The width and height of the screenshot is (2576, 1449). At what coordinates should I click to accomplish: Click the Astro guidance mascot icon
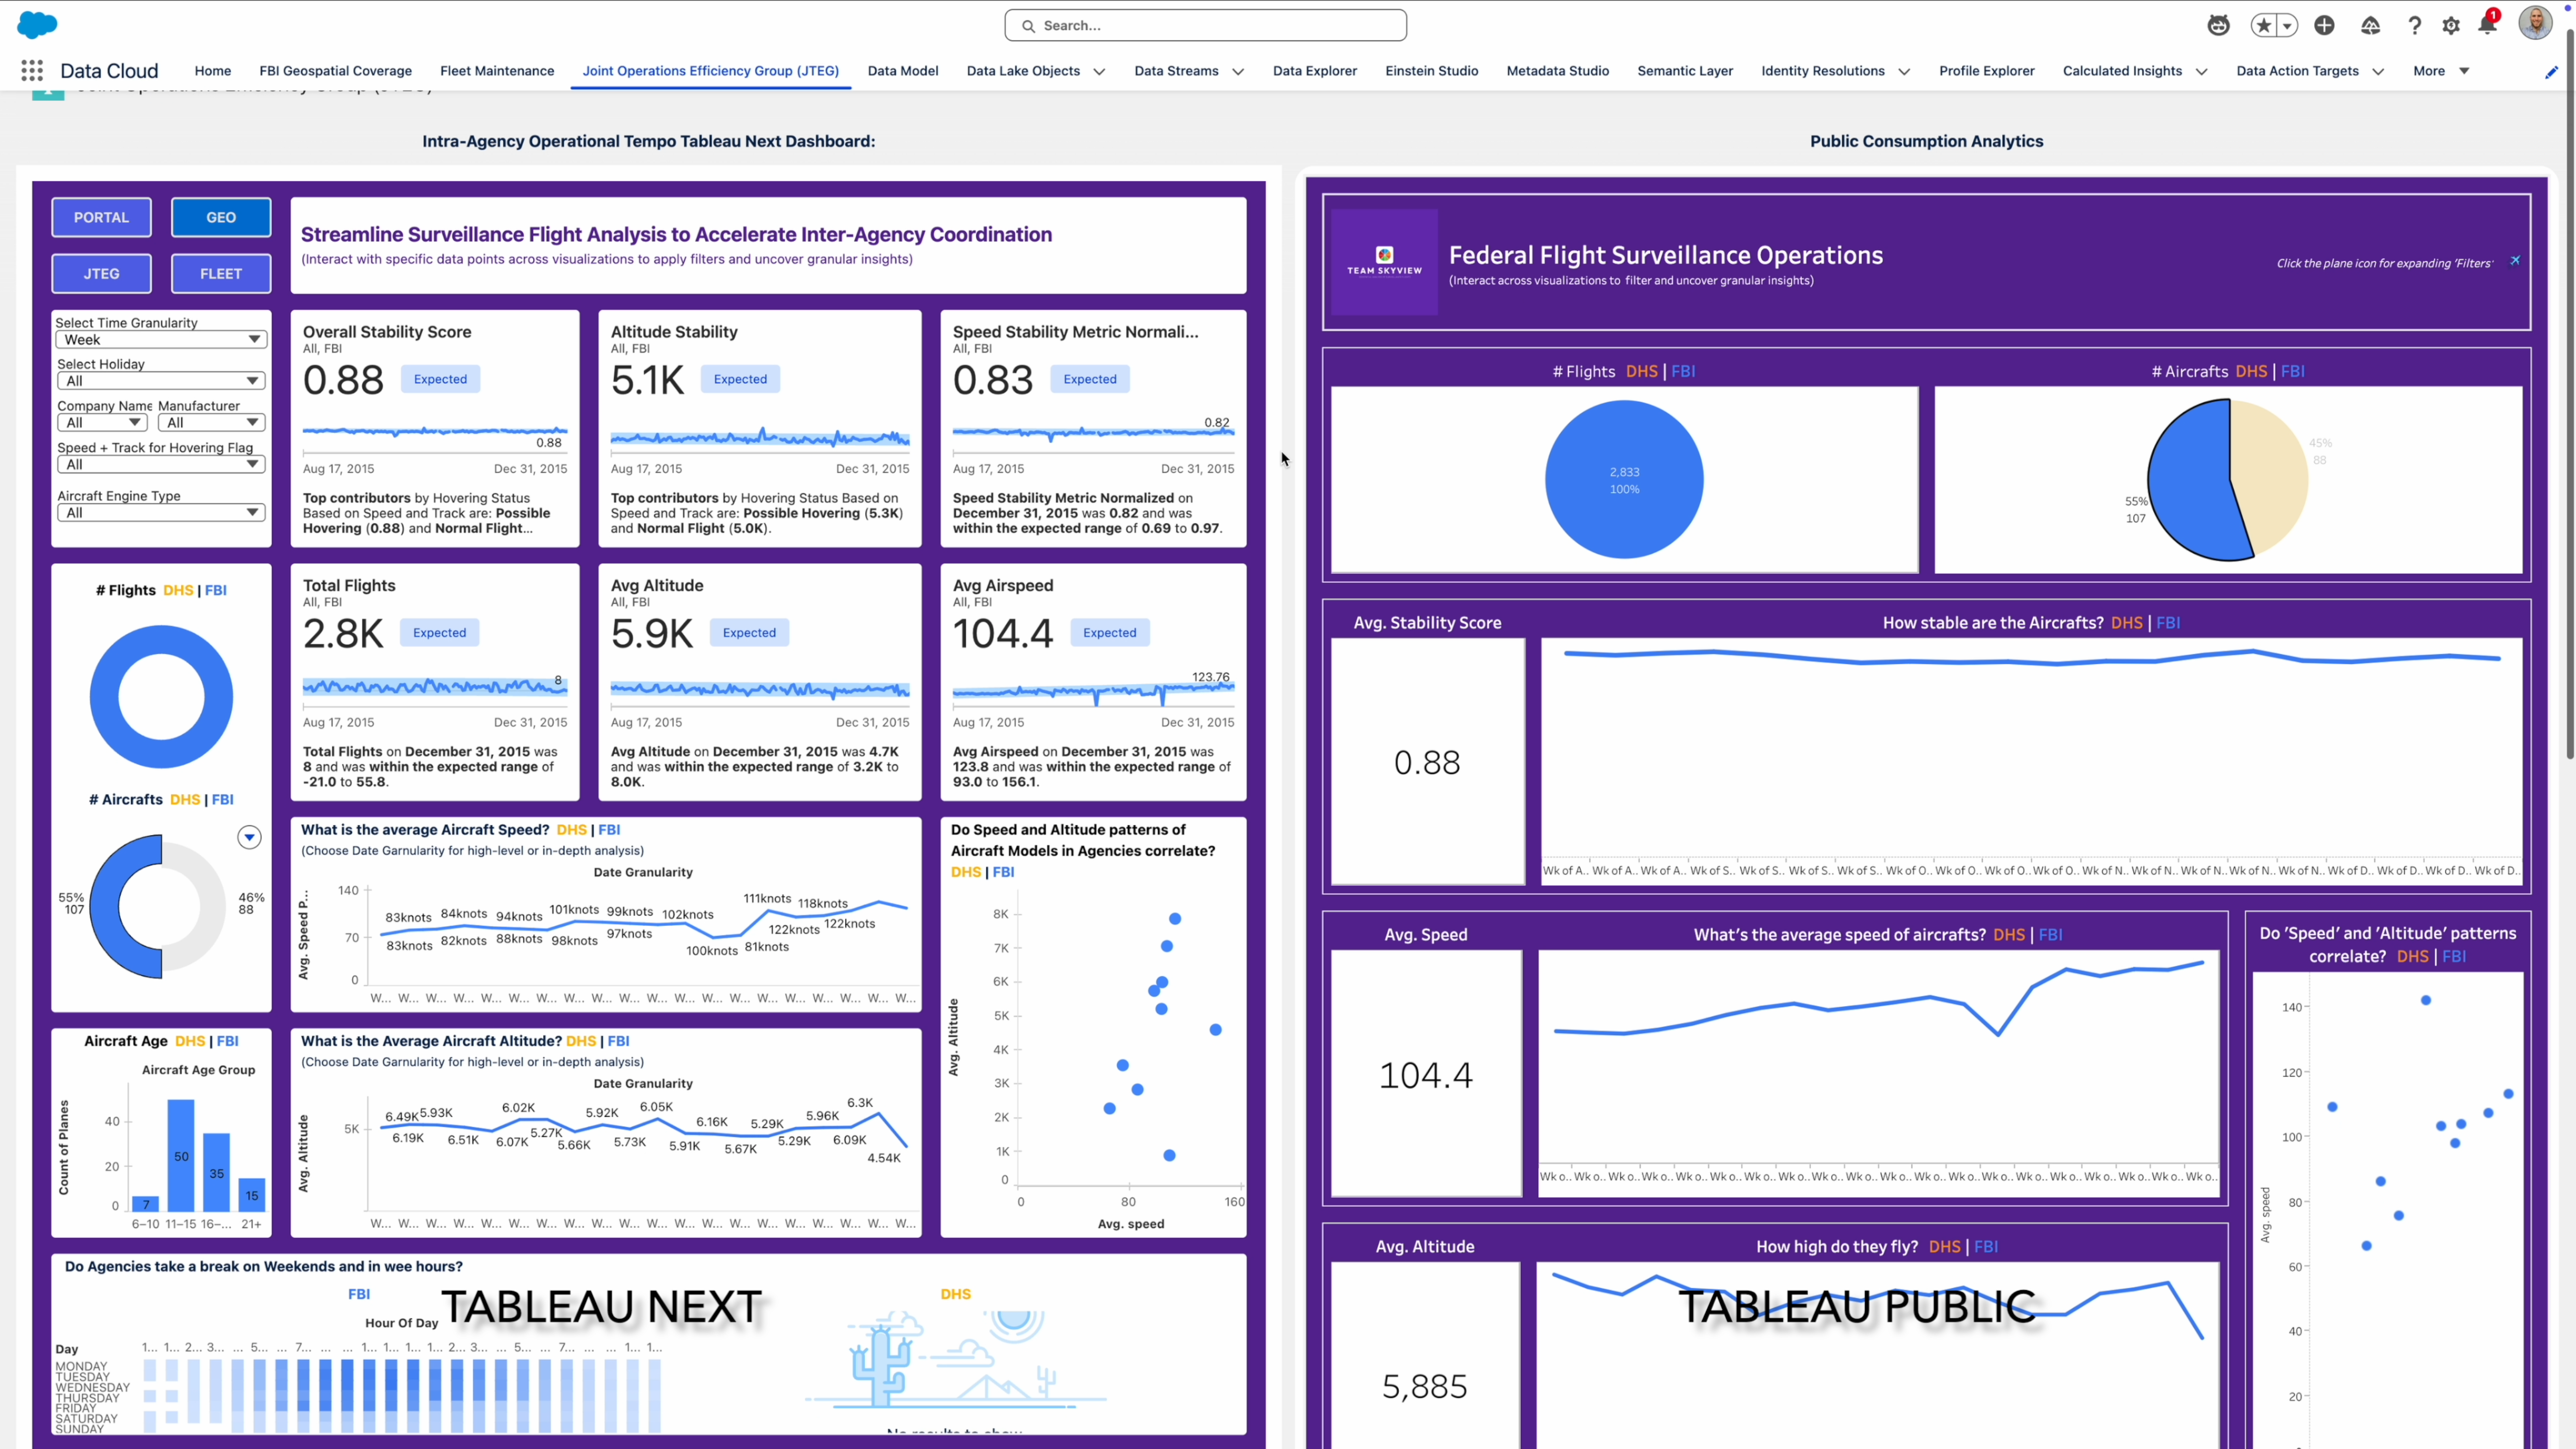pyautogui.click(x=2218, y=26)
